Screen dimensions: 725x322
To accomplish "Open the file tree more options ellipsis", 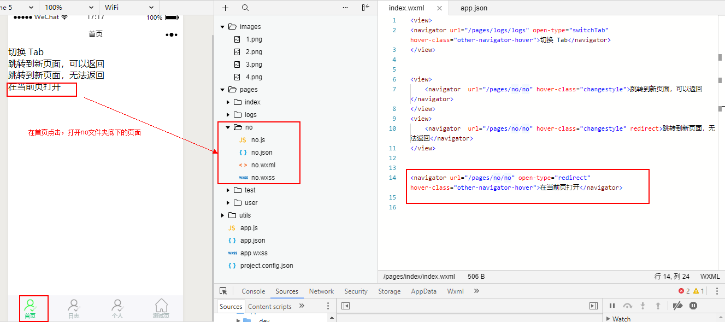I will click(x=345, y=8).
